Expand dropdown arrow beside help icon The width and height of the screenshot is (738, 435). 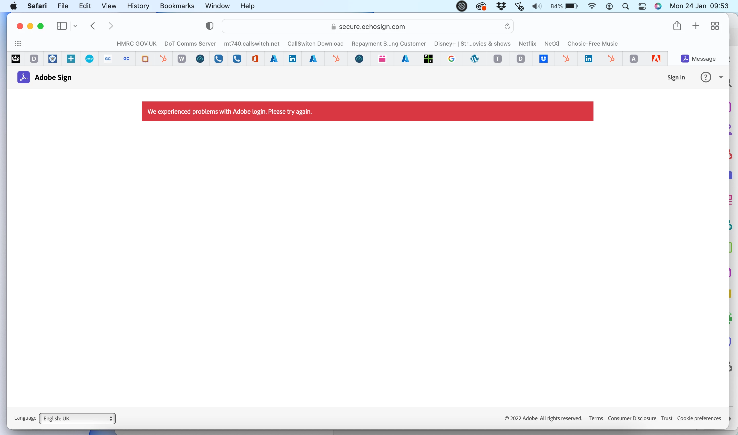pos(721,77)
